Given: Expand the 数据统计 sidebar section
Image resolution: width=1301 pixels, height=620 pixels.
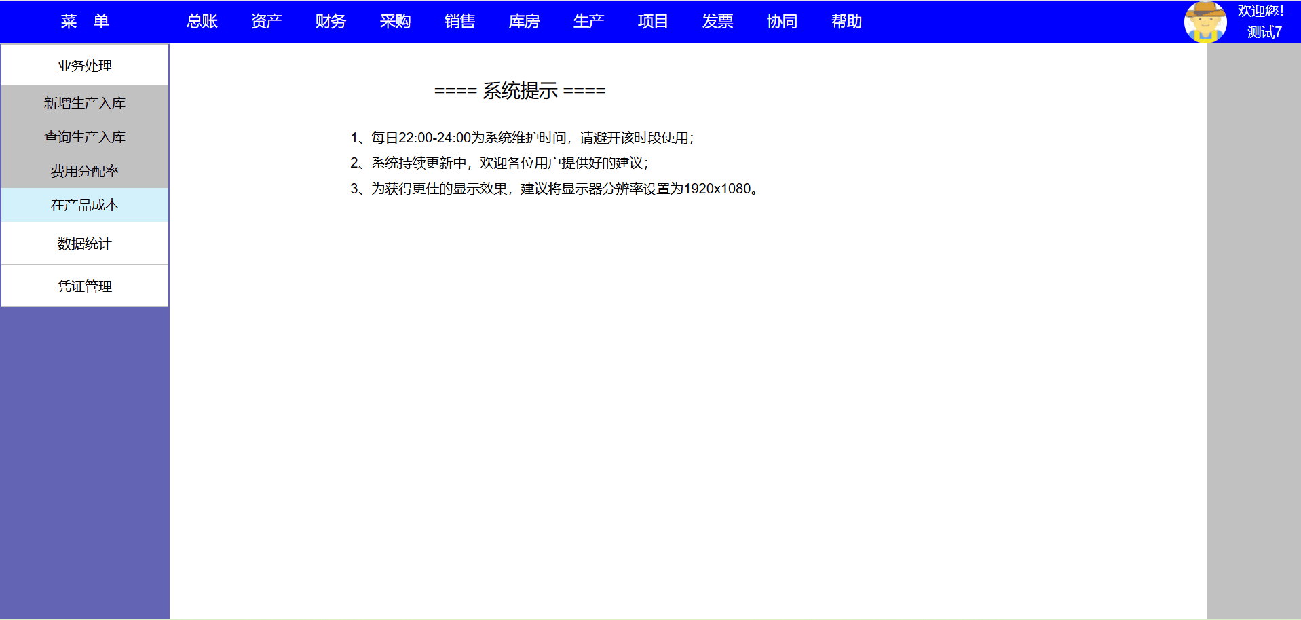Looking at the screenshot, I should coord(85,244).
